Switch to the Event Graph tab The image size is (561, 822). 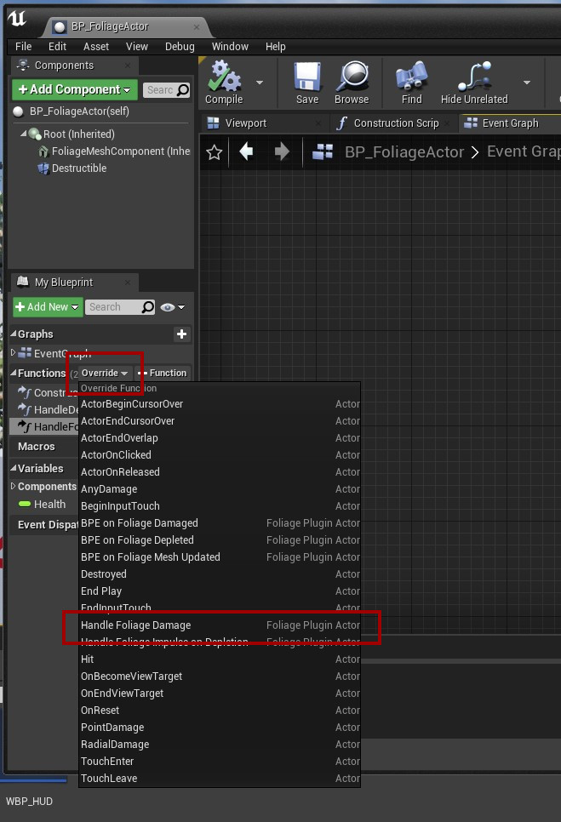pos(510,123)
